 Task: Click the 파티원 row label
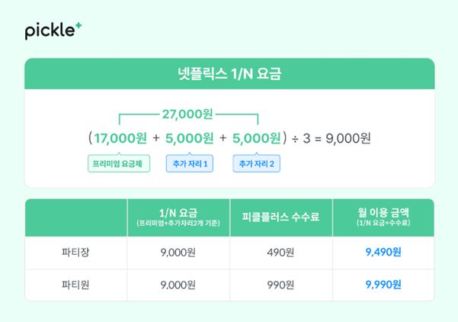click(x=75, y=285)
